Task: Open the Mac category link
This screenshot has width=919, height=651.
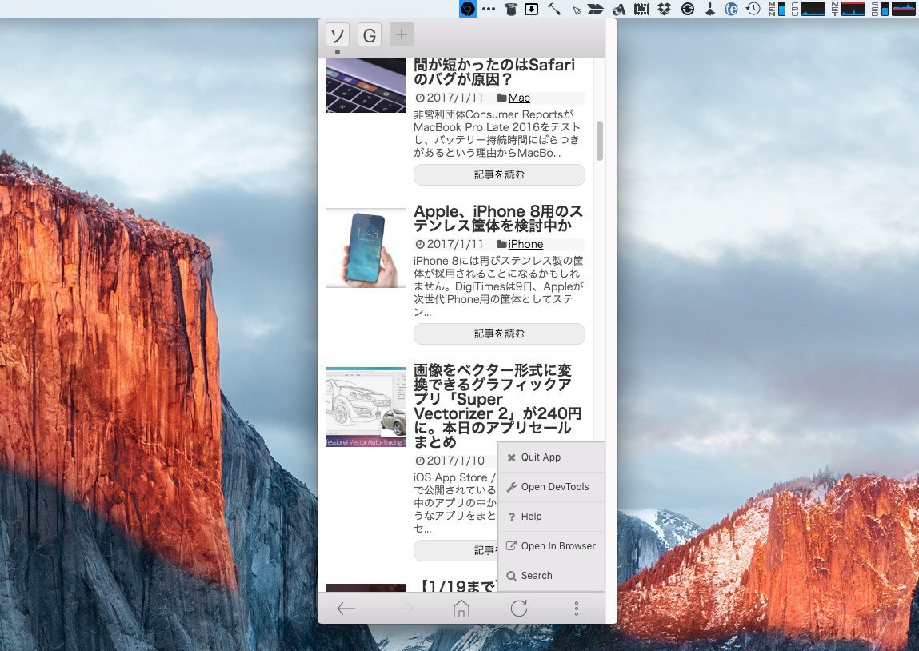Action: [519, 98]
